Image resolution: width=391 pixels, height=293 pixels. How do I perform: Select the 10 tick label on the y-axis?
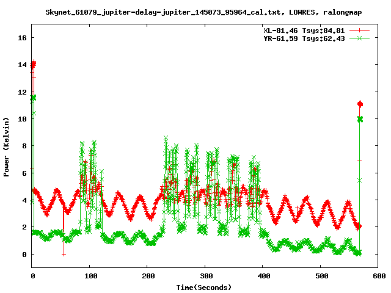[21, 119]
